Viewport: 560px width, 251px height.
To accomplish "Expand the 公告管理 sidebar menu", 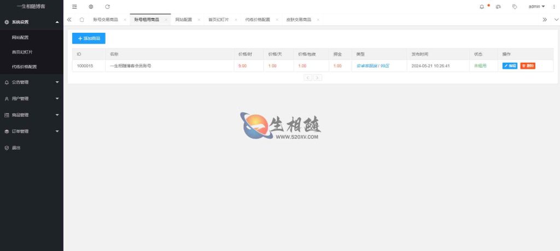I will (32, 82).
